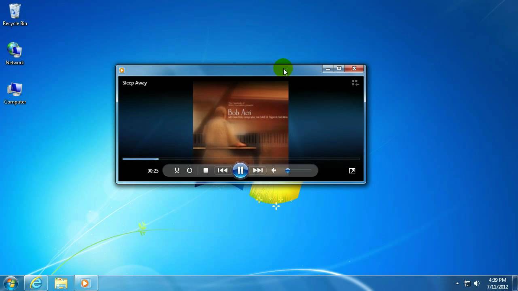This screenshot has height=291, width=518.
Task: Open the system volume tray icon
Action: [477, 283]
